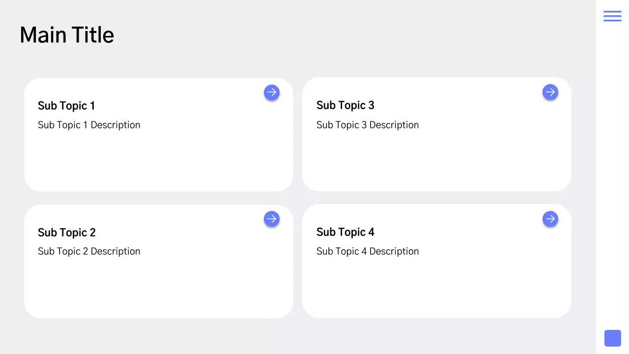Click the blue square button in sidebar
Viewport: 629px width, 354px height.
[x=612, y=338]
